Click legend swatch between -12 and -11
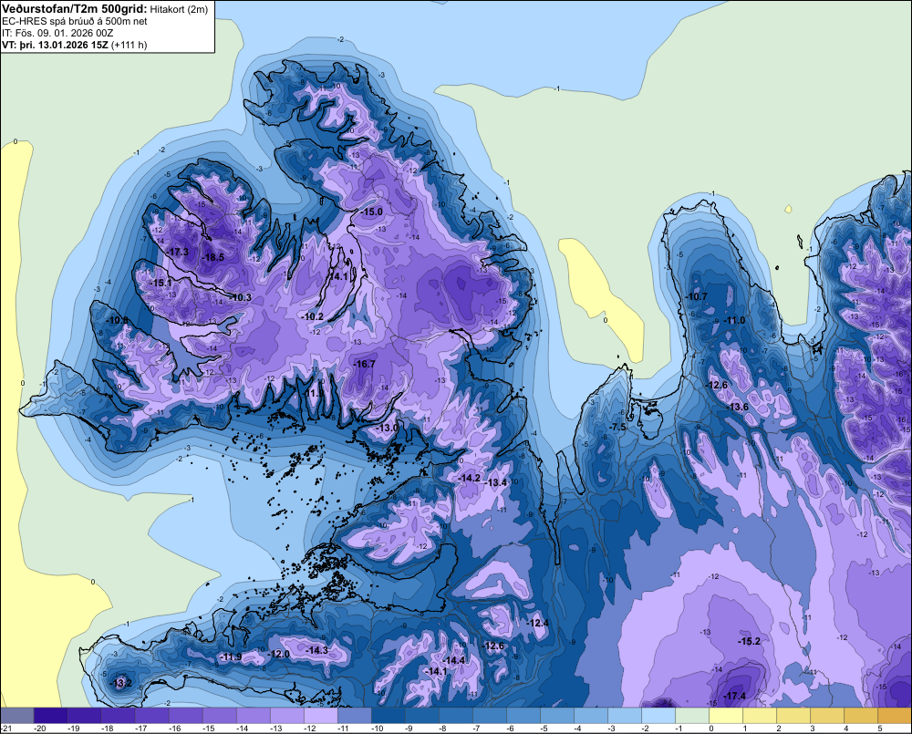The image size is (912, 734). point(321,715)
